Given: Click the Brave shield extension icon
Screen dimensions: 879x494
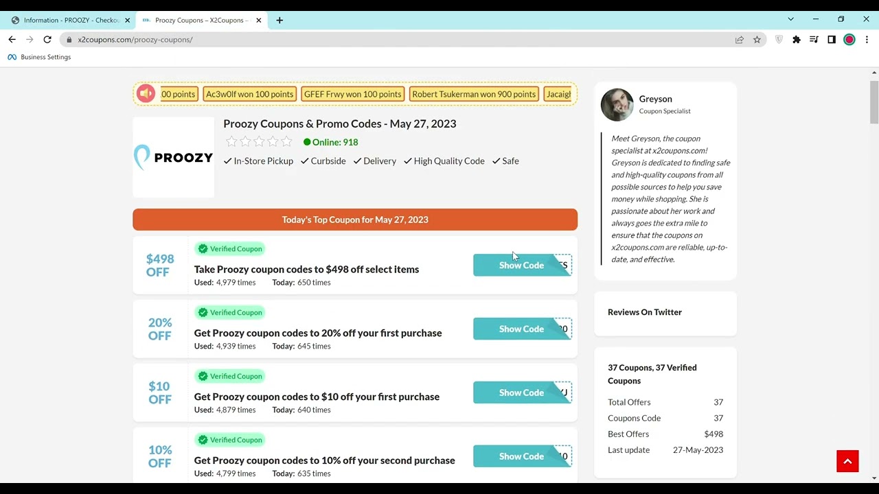Looking at the screenshot, I should [x=779, y=40].
